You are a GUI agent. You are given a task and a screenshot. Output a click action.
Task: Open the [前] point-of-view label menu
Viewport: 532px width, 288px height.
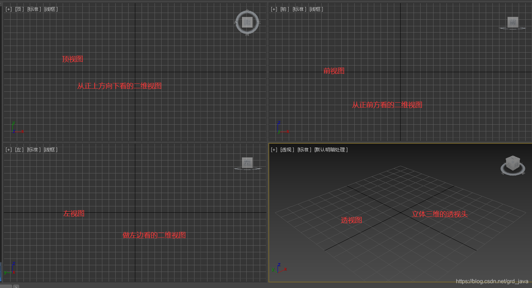pos(285,9)
